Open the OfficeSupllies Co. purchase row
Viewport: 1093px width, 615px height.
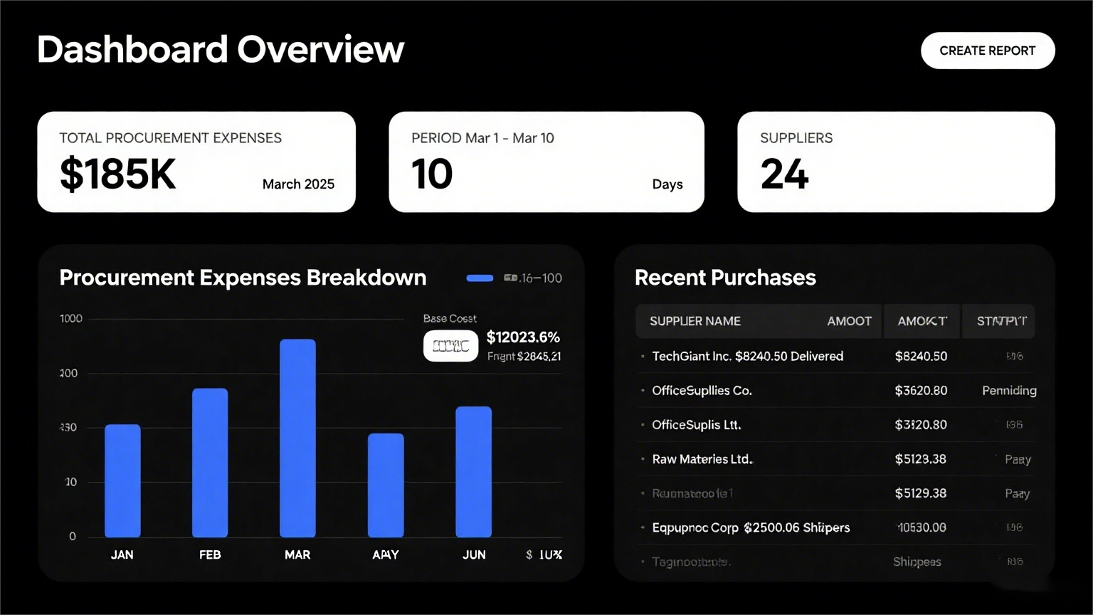tap(702, 390)
